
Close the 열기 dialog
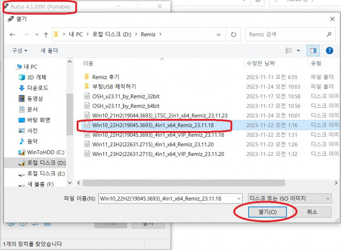[x=332, y=19]
